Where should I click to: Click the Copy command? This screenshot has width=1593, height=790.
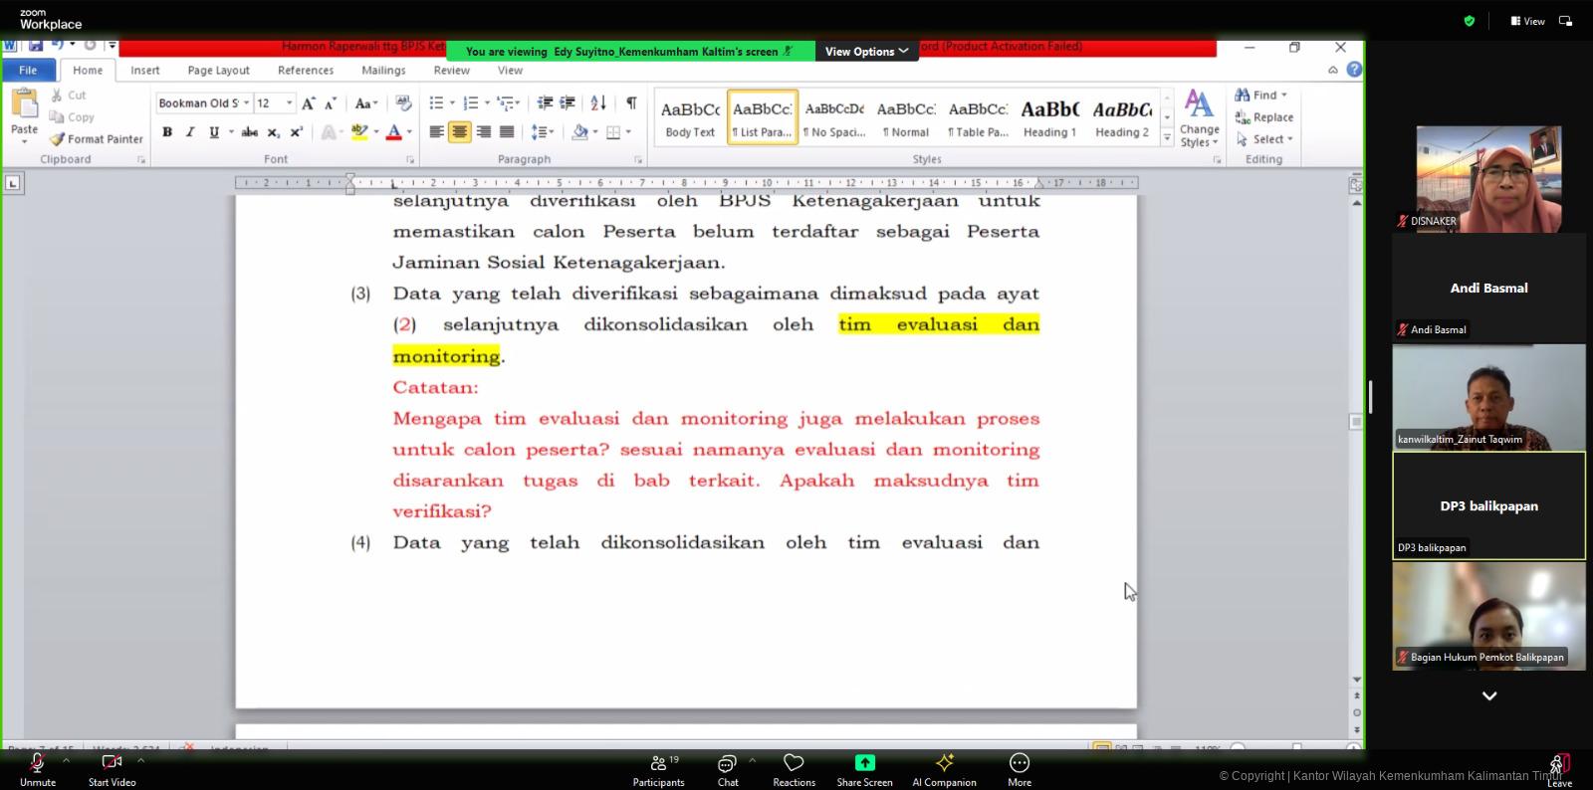coord(72,117)
